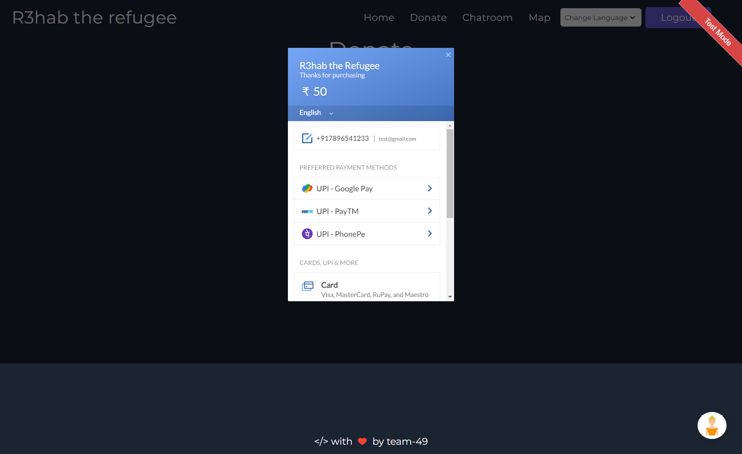Click the red heart icon in footer
Screen dimensions: 742x454
coord(362,441)
